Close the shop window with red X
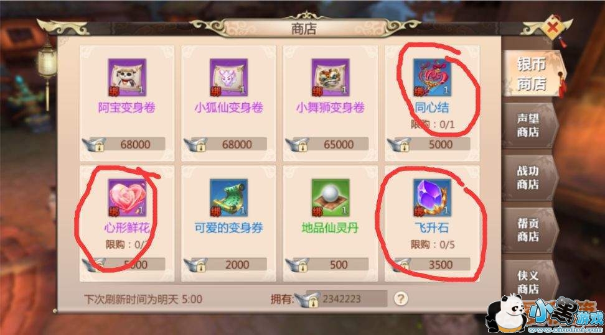 click(x=553, y=28)
